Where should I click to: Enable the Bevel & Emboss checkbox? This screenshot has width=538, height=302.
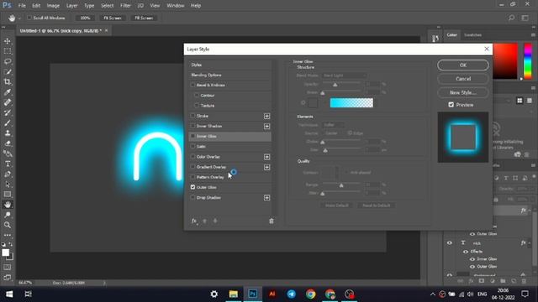pyautogui.click(x=193, y=85)
